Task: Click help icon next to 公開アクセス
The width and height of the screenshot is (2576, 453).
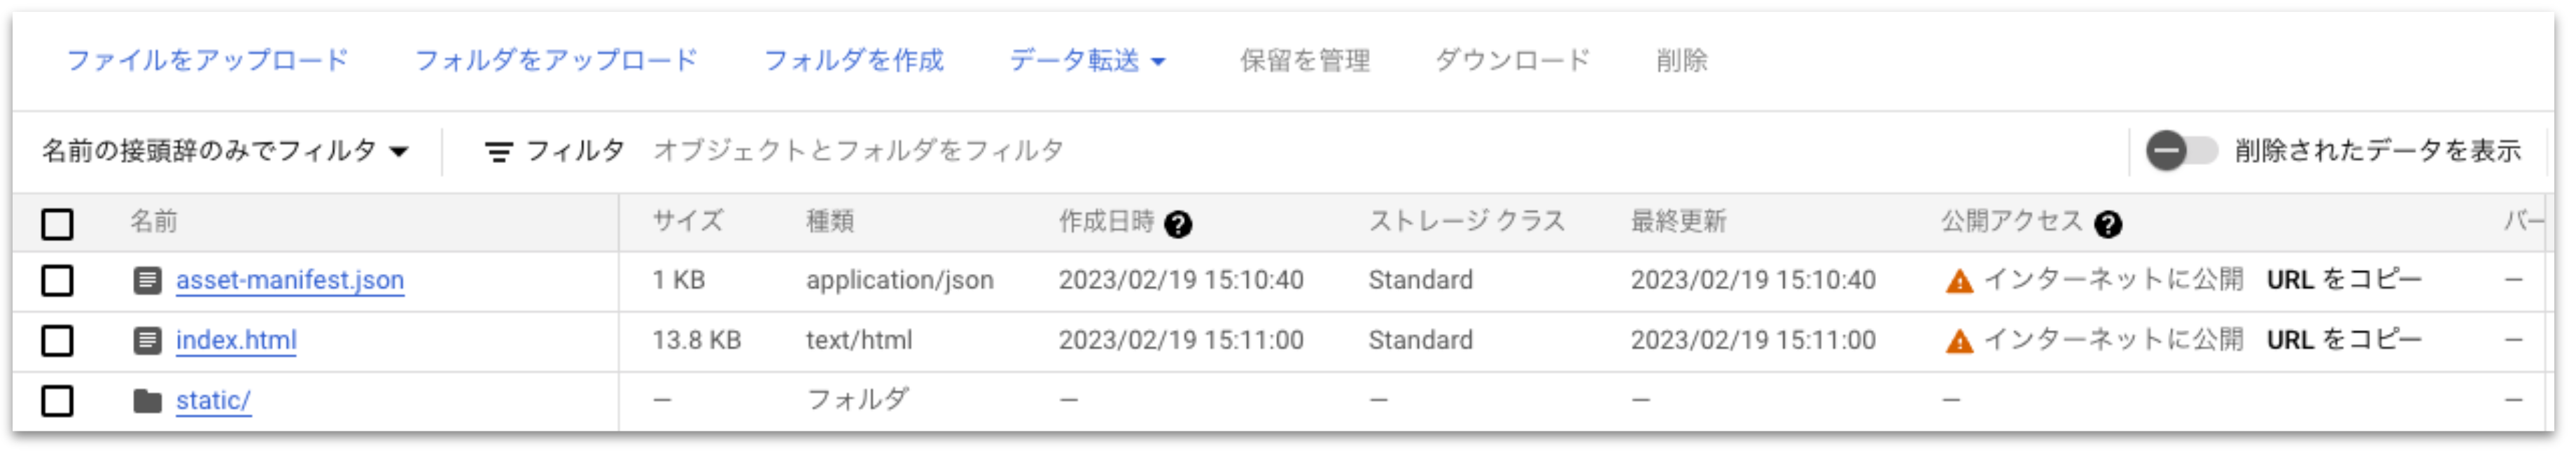Action: [x=2108, y=224]
